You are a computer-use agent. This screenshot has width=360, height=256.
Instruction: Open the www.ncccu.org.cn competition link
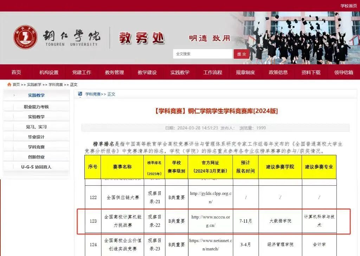(211, 221)
